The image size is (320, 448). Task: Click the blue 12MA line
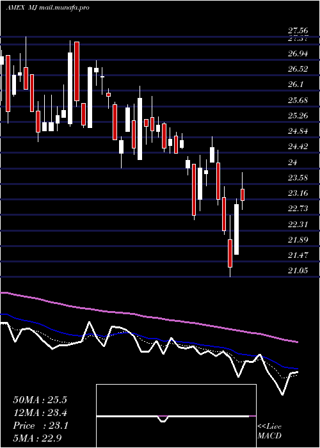pyautogui.click(x=148, y=339)
